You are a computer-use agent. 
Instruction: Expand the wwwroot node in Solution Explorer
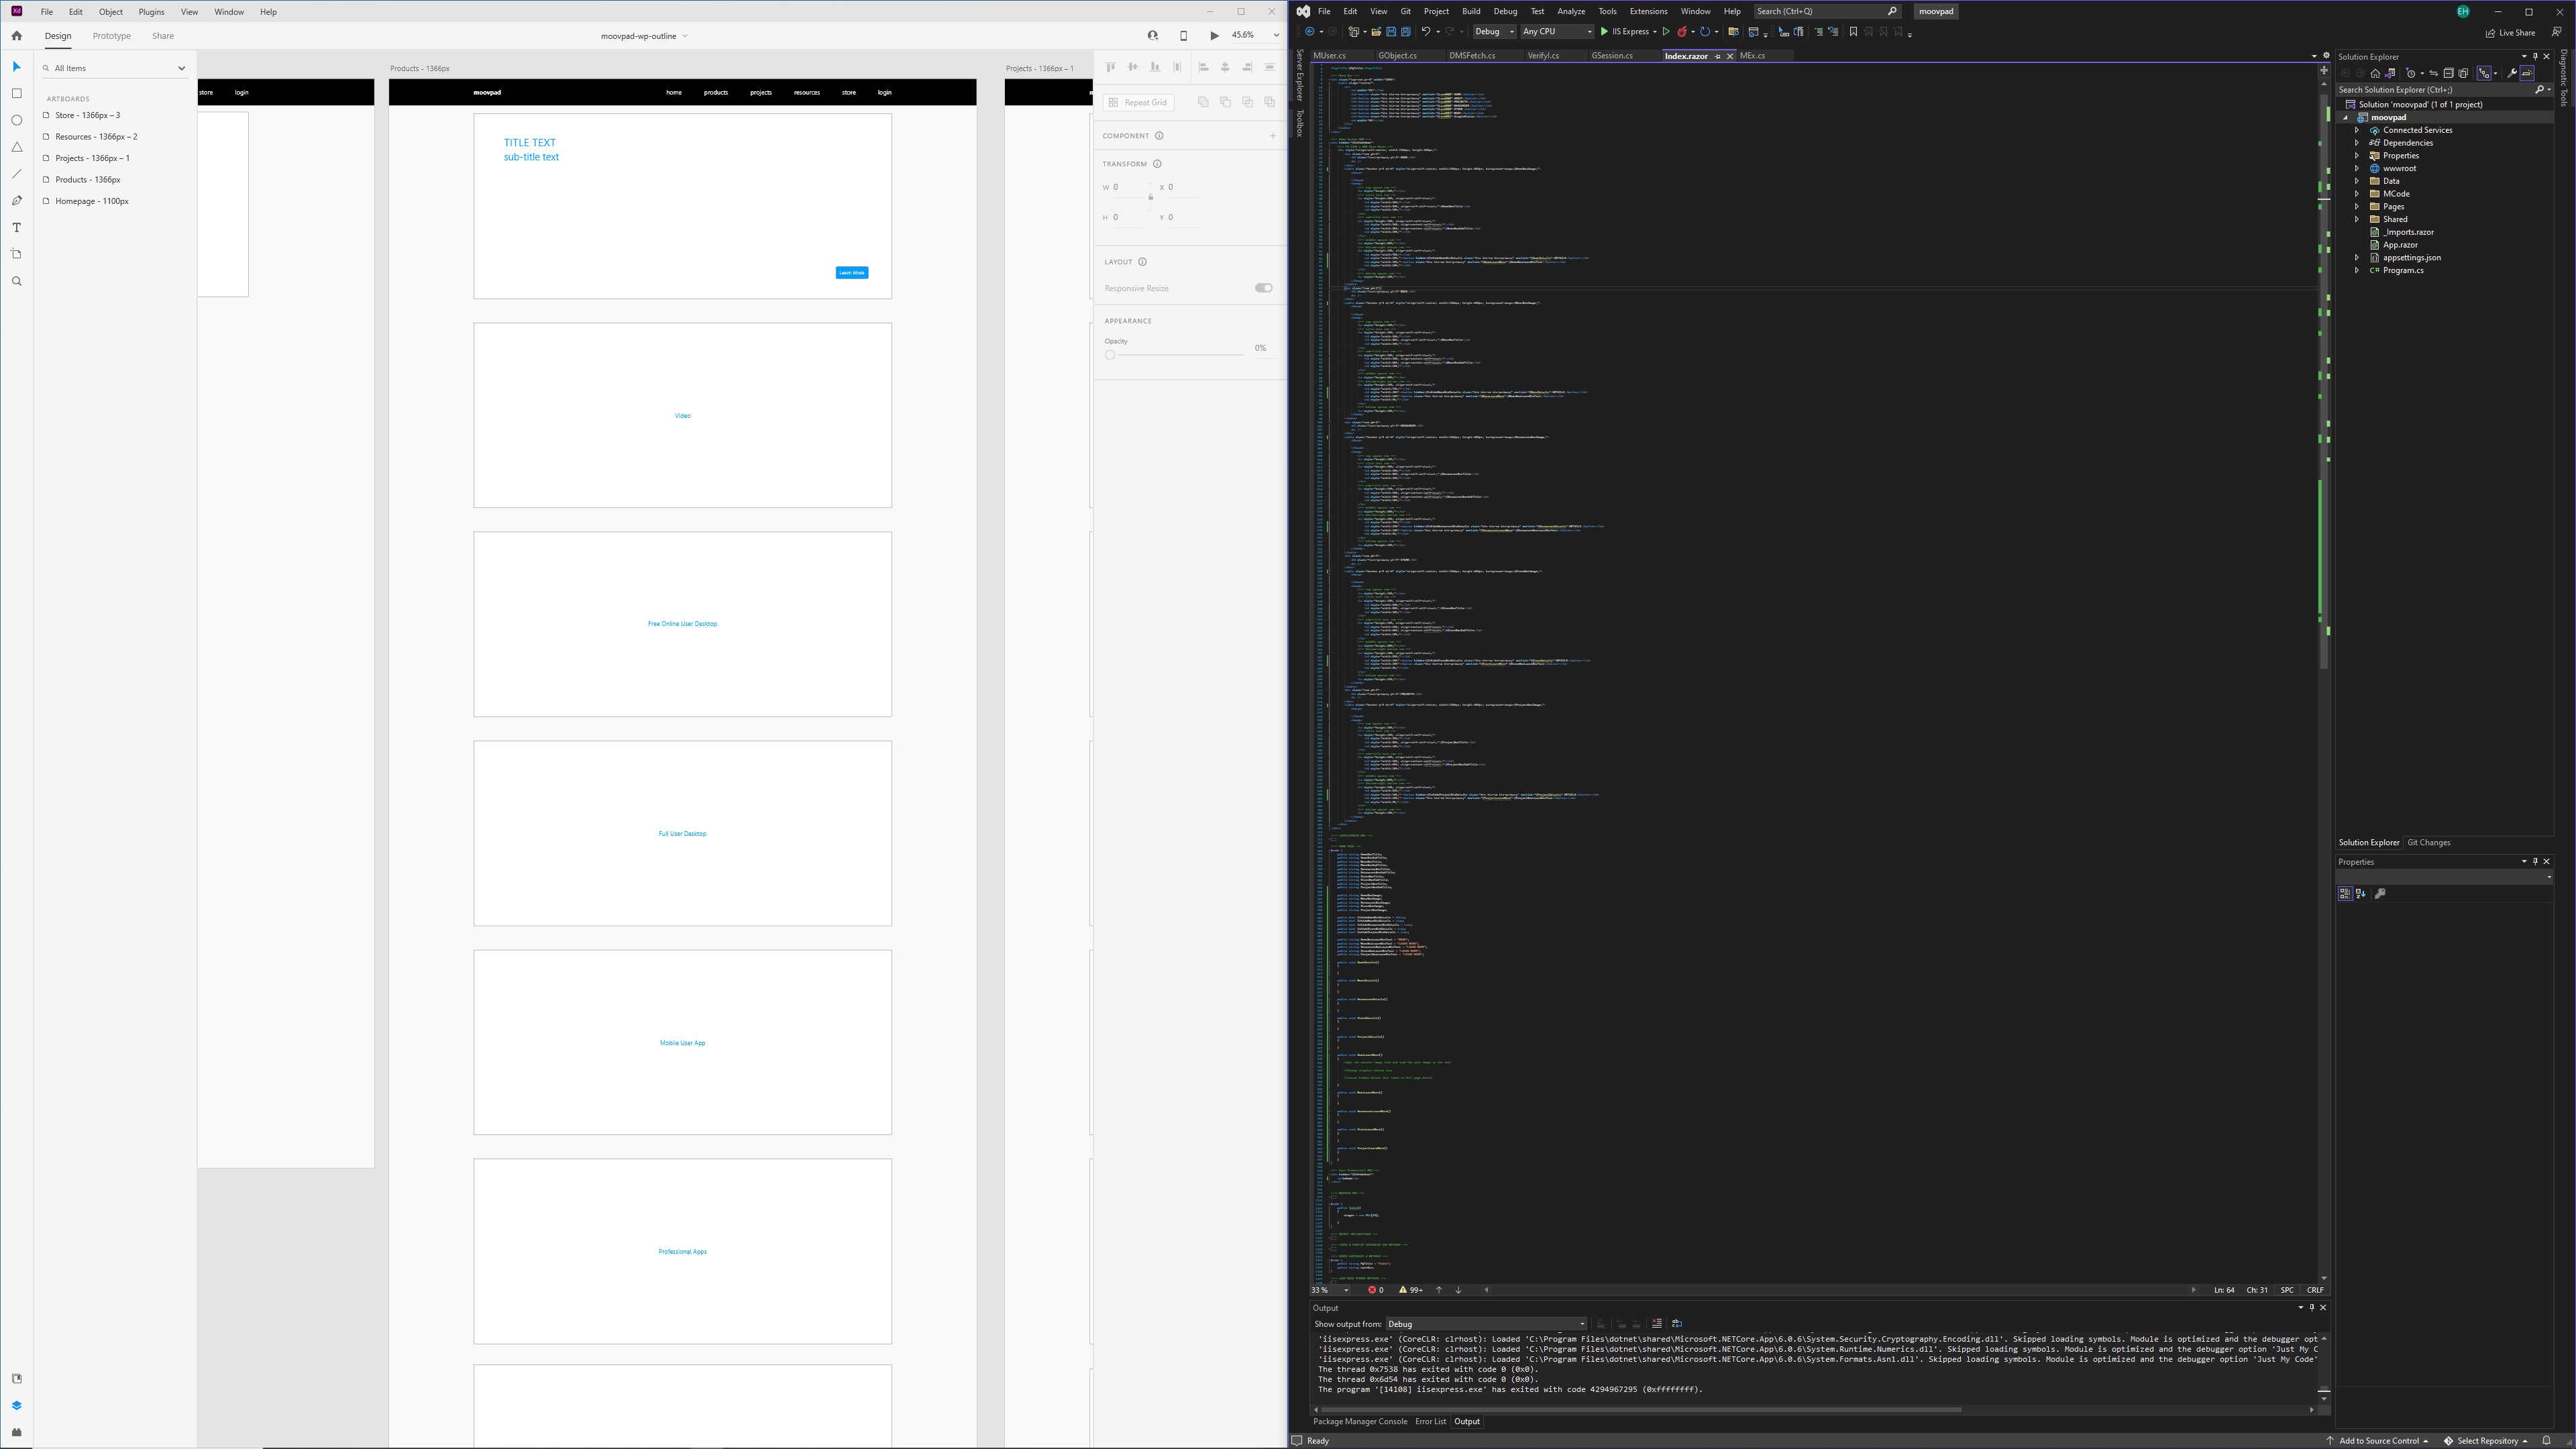click(2357, 168)
